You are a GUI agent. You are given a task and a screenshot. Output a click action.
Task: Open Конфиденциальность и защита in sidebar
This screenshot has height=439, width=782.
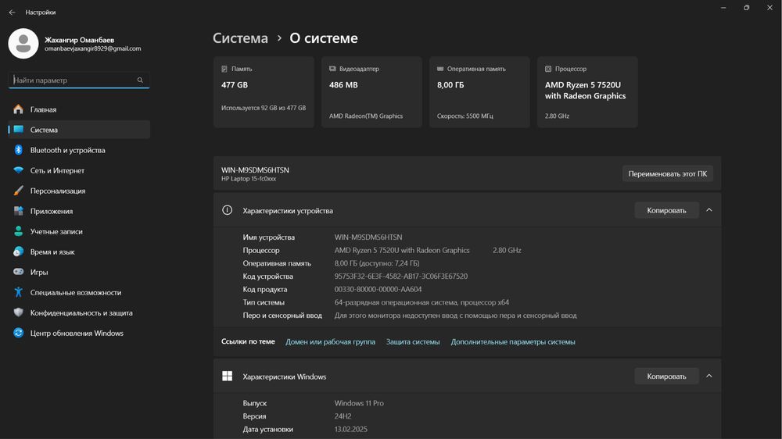79,313
